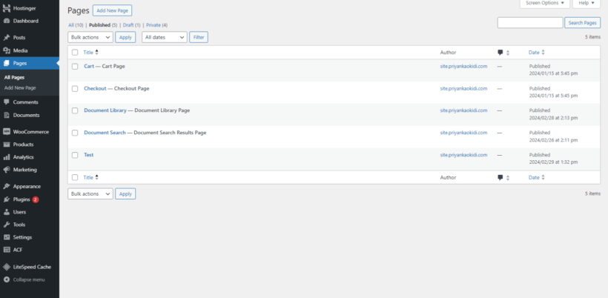The width and height of the screenshot is (608, 298).
Task: Click the comments bubble icon in table footer
Action: coord(500,177)
